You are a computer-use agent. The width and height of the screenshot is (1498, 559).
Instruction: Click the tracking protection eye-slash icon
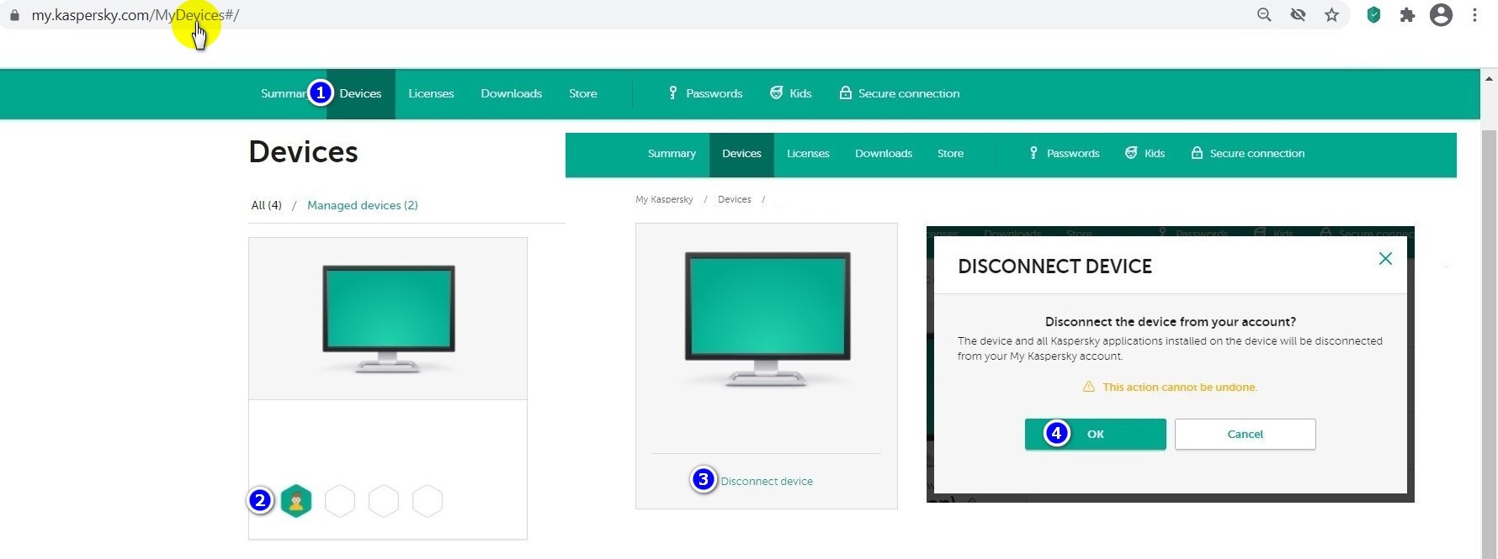coord(1298,15)
